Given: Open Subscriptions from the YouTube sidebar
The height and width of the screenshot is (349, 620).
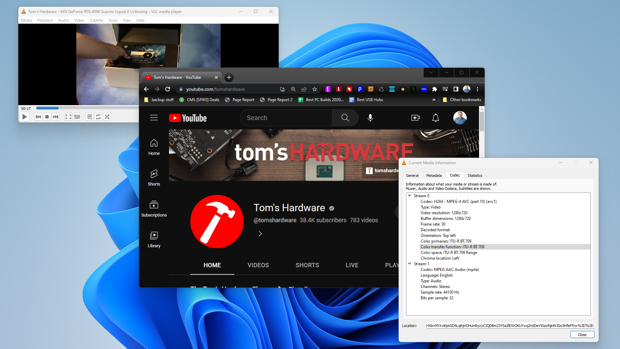Looking at the screenshot, I should tap(154, 209).
